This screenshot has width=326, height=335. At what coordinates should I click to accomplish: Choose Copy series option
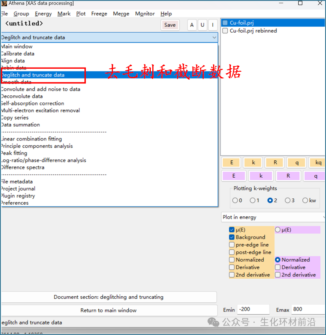click(x=110, y=118)
